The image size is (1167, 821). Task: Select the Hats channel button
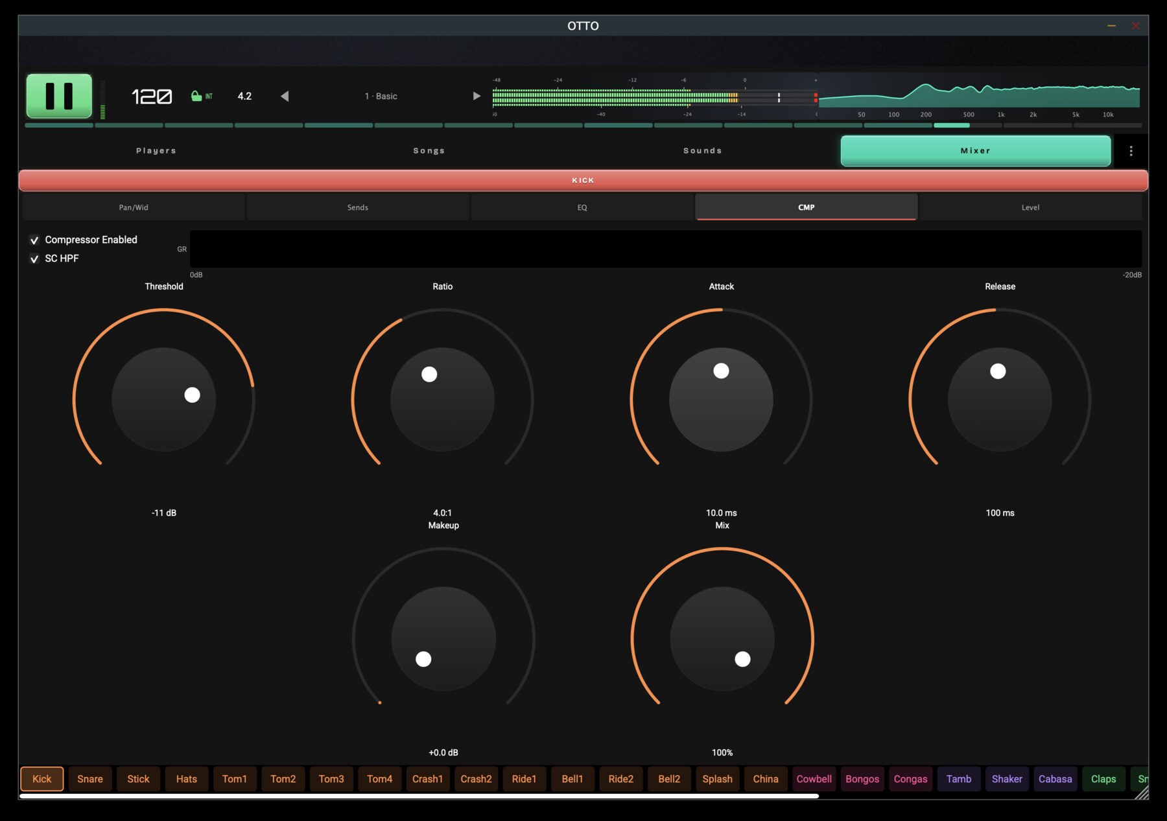coord(187,779)
